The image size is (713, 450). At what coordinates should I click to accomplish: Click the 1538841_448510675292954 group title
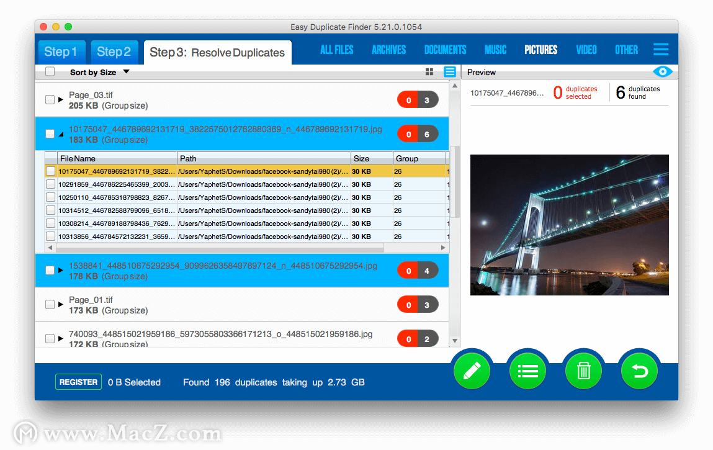coord(223,266)
